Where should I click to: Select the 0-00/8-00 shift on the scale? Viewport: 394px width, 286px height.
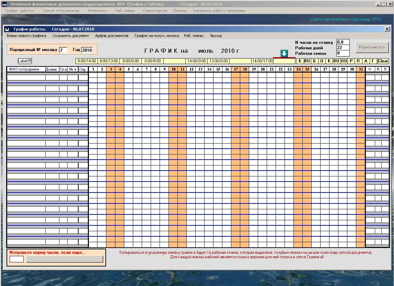coord(152,61)
